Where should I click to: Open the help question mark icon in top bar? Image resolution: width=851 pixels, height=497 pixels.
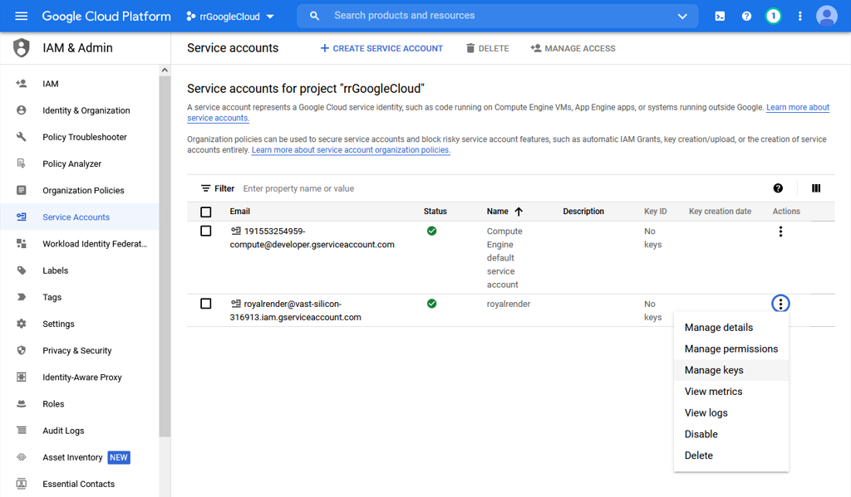(747, 17)
